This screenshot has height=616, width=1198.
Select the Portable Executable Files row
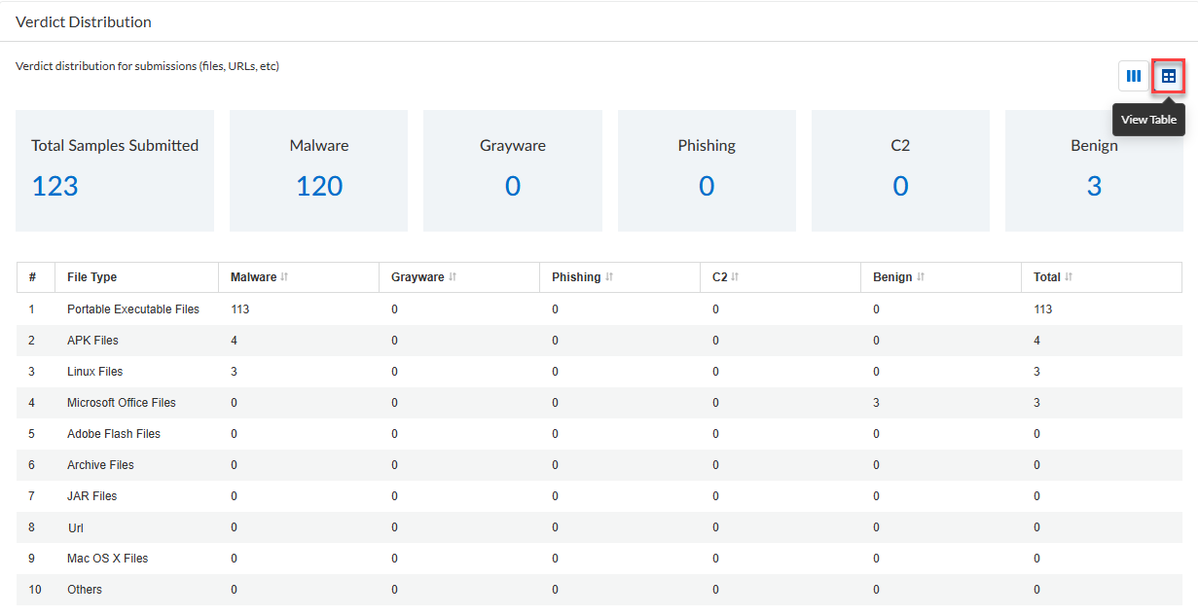(133, 309)
